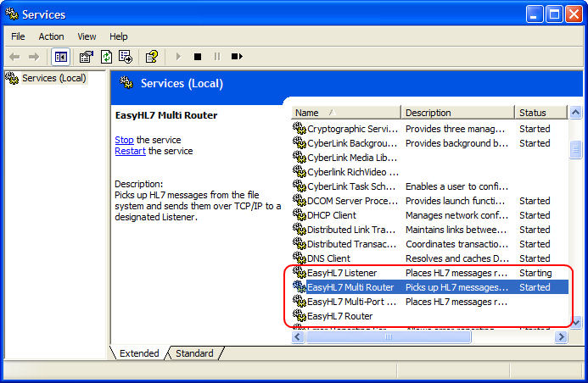Click the Services title bar icon
This screenshot has width=588, height=383.
12,14
